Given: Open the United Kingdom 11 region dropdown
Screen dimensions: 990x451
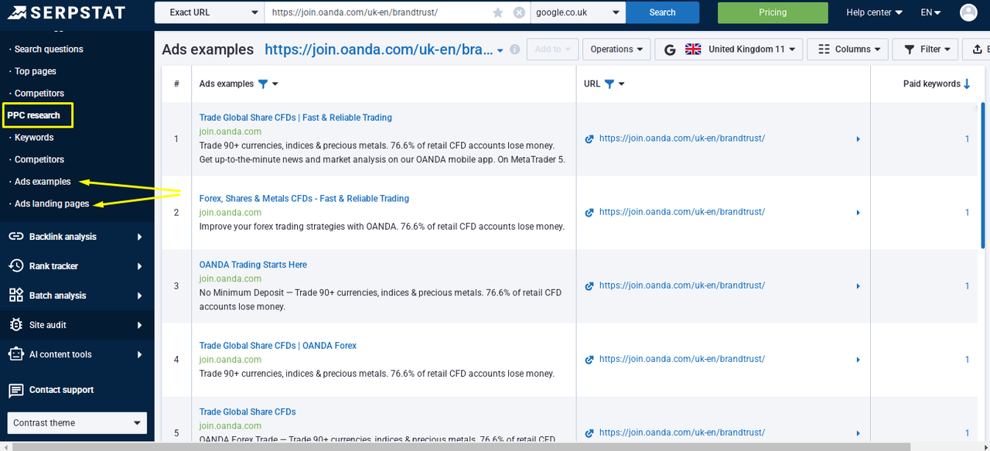Looking at the screenshot, I should 728,49.
